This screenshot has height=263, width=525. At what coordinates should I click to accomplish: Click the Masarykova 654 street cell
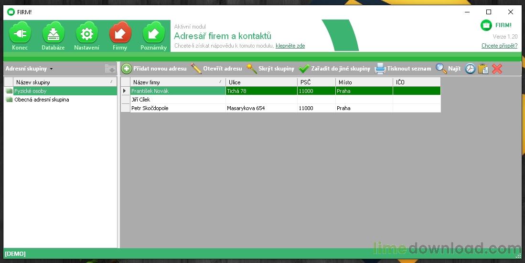(x=261, y=108)
